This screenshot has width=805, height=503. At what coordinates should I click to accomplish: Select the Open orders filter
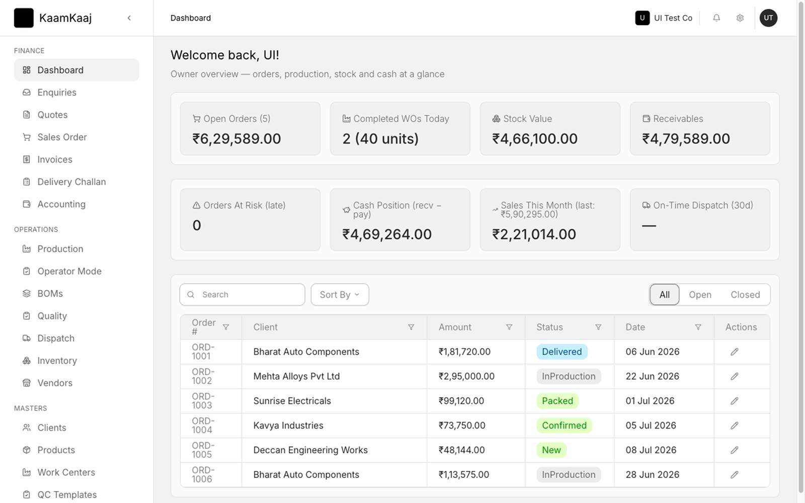pos(700,295)
